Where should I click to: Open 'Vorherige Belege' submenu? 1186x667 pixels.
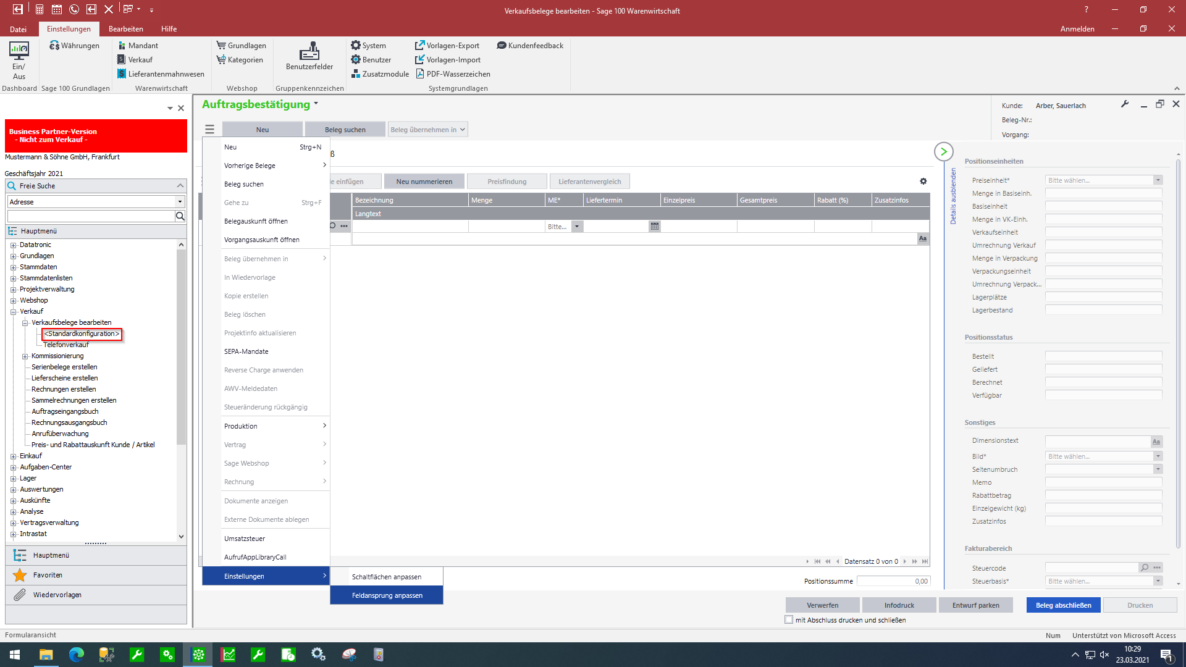(275, 166)
